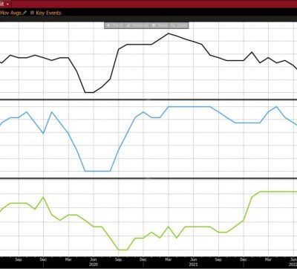The image size is (297, 269).
Task: Activate the Track crosshair tool
Action: pyautogui.click(x=114, y=25)
